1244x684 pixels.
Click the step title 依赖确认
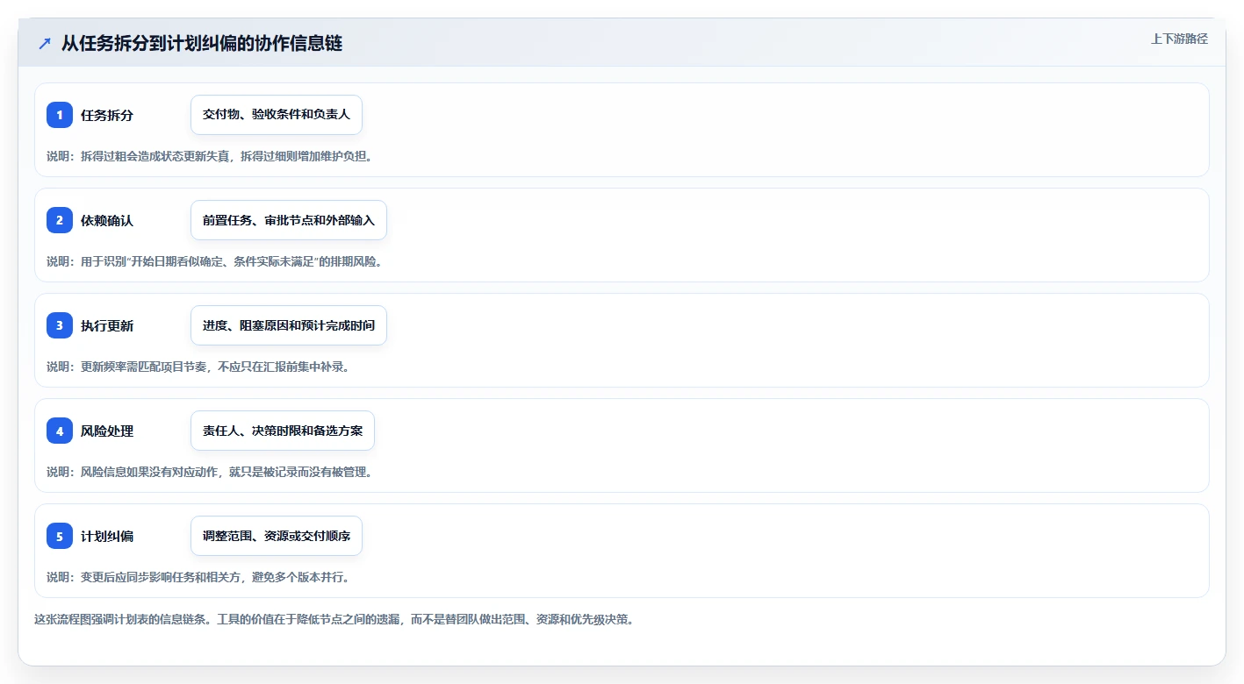click(x=107, y=221)
